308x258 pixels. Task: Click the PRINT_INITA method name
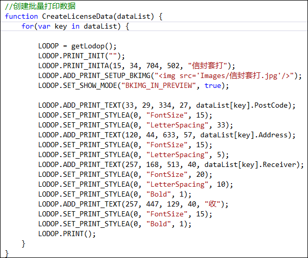[86, 66]
